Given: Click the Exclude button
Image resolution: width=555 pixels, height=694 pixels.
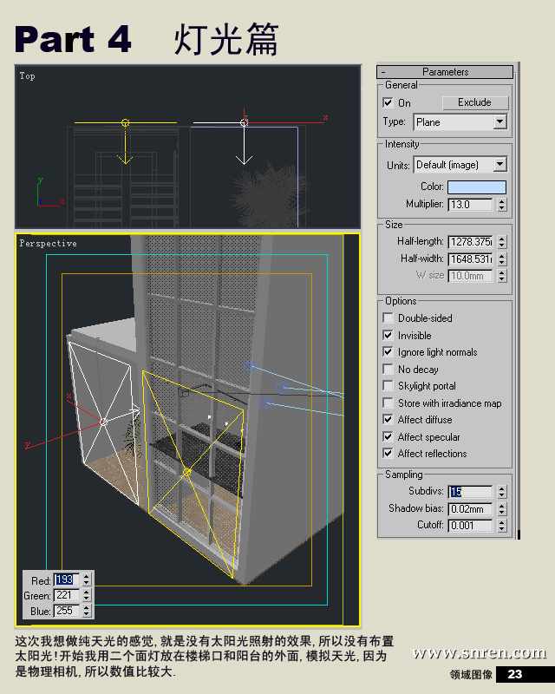Looking at the screenshot, I should [474, 102].
